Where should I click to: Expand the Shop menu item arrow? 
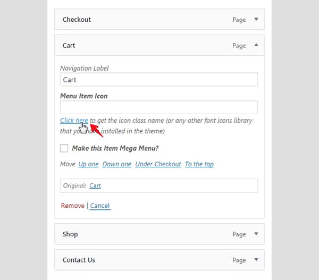coord(256,234)
